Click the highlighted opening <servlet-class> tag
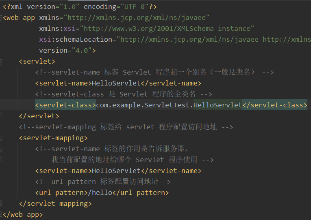This screenshot has height=220, width=311. pos(65,105)
